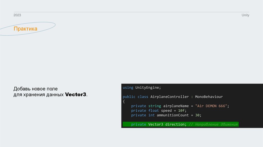Click "Vector3" type in the highlighted code line

[156, 124]
